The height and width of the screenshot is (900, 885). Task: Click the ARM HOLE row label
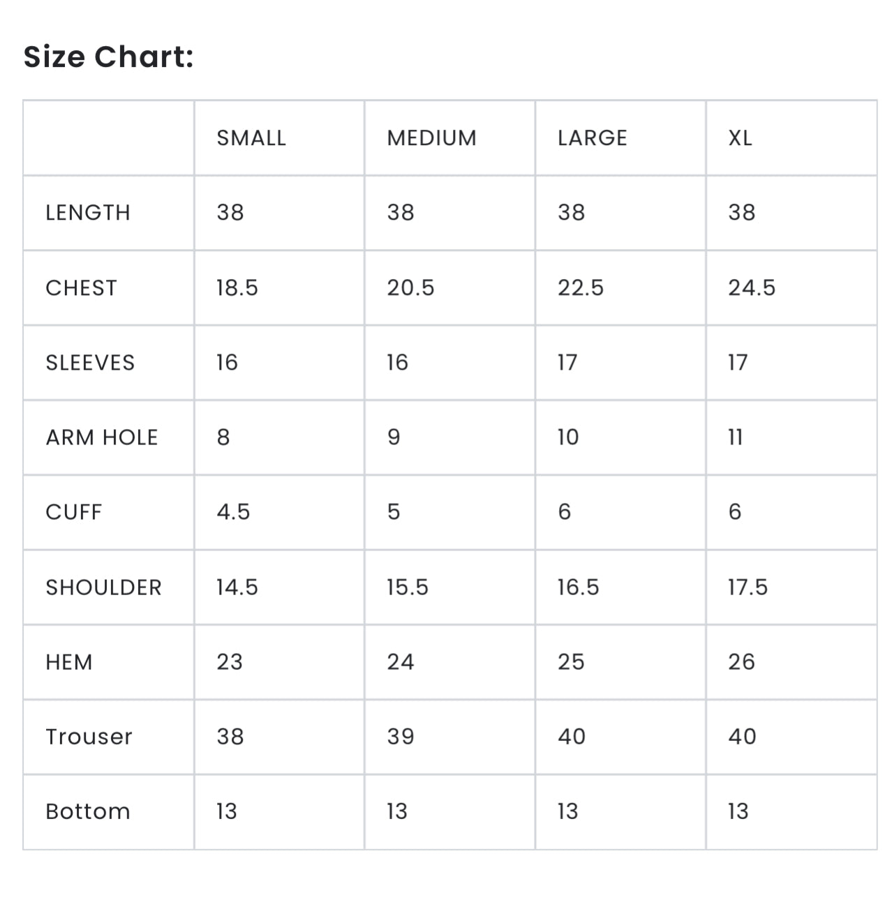click(102, 437)
